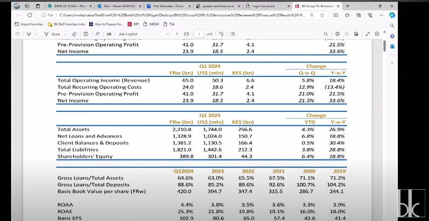This screenshot has height=221, width=429.
Task: Click the Ask Copilot button
Action: (128, 34)
